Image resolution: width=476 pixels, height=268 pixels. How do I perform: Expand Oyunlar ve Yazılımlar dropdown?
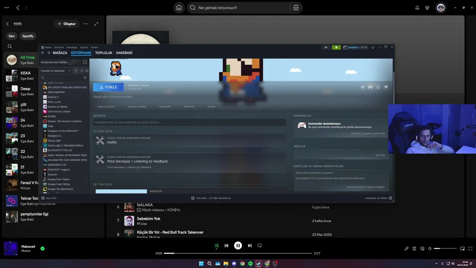[x=56, y=71]
